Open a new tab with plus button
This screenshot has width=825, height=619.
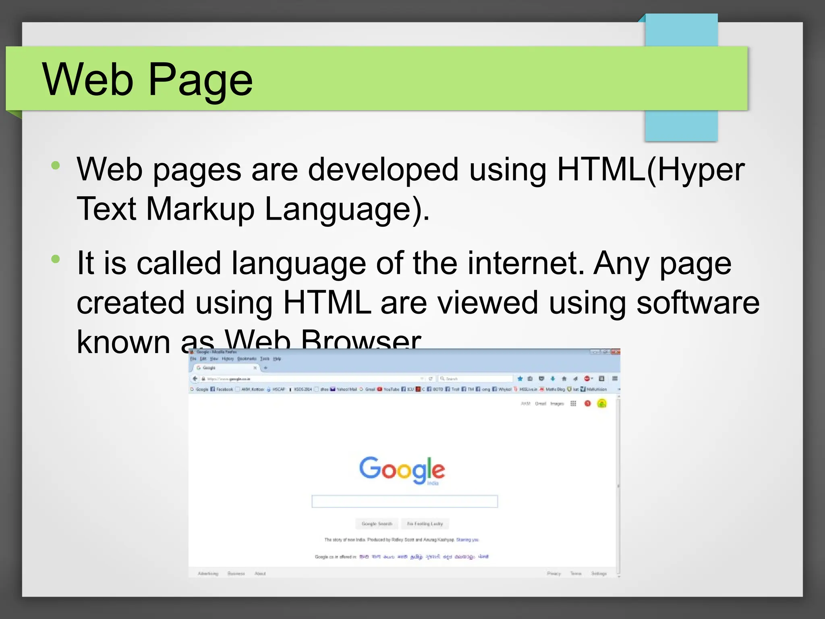point(265,368)
